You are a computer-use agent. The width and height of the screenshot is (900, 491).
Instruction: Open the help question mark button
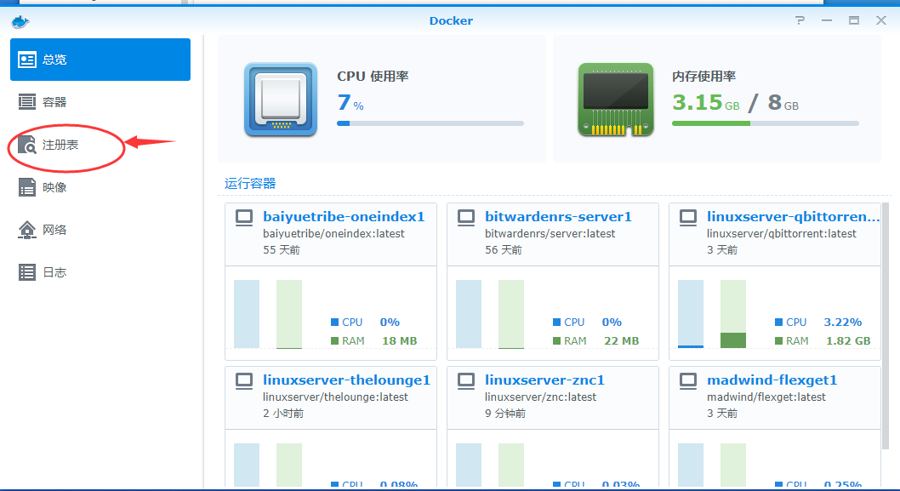(800, 20)
